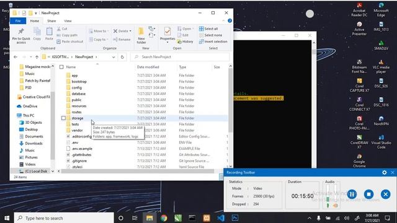
Task: Click the New folder icon
Action: click(141, 32)
